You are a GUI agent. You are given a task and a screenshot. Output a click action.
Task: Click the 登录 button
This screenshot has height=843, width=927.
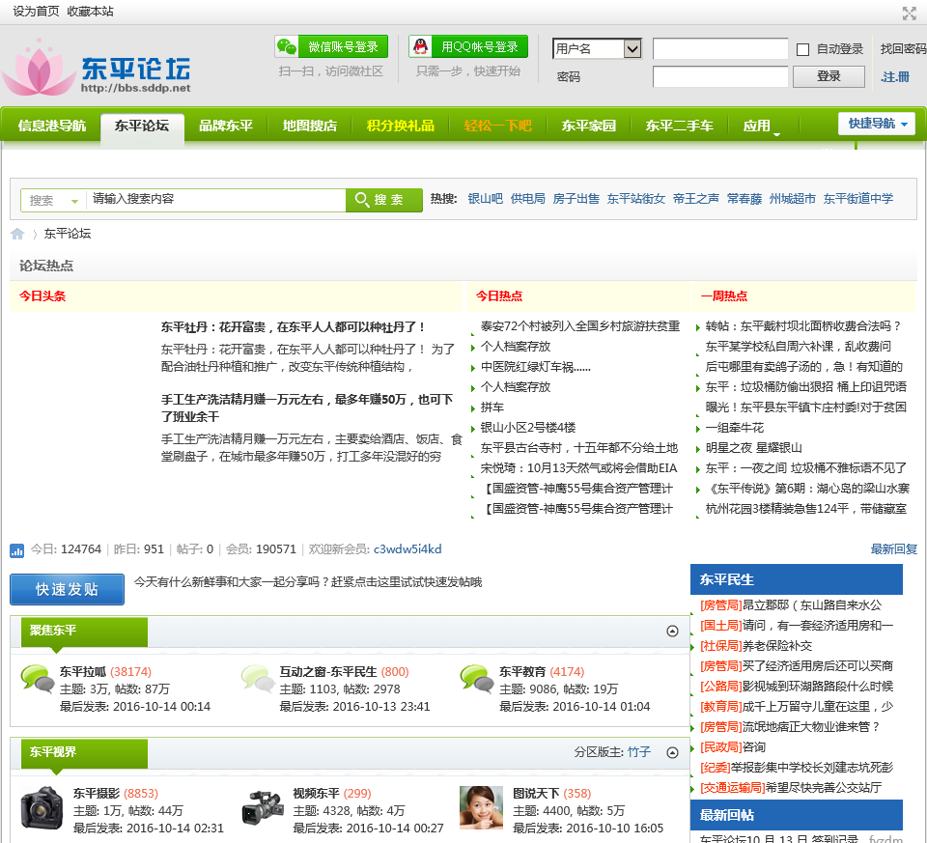(x=829, y=76)
